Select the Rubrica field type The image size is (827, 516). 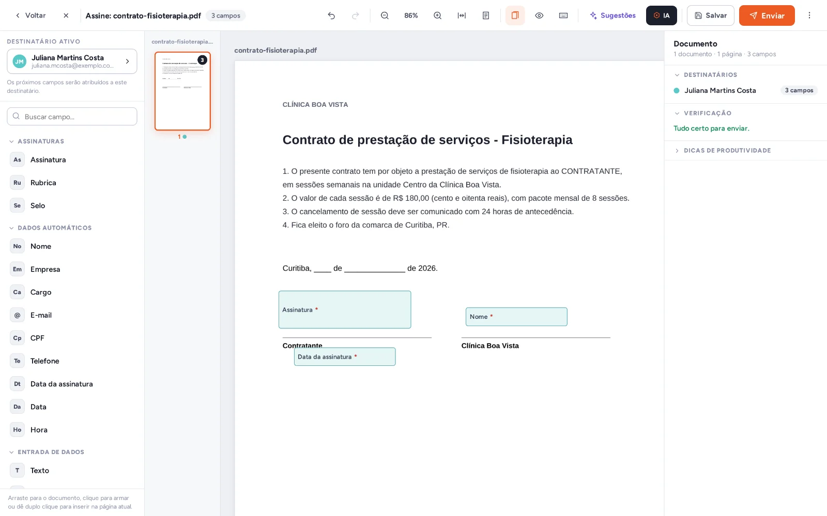(72, 183)
